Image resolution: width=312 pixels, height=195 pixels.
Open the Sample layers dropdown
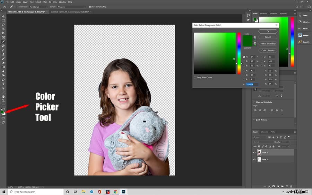tap(71, 7)
